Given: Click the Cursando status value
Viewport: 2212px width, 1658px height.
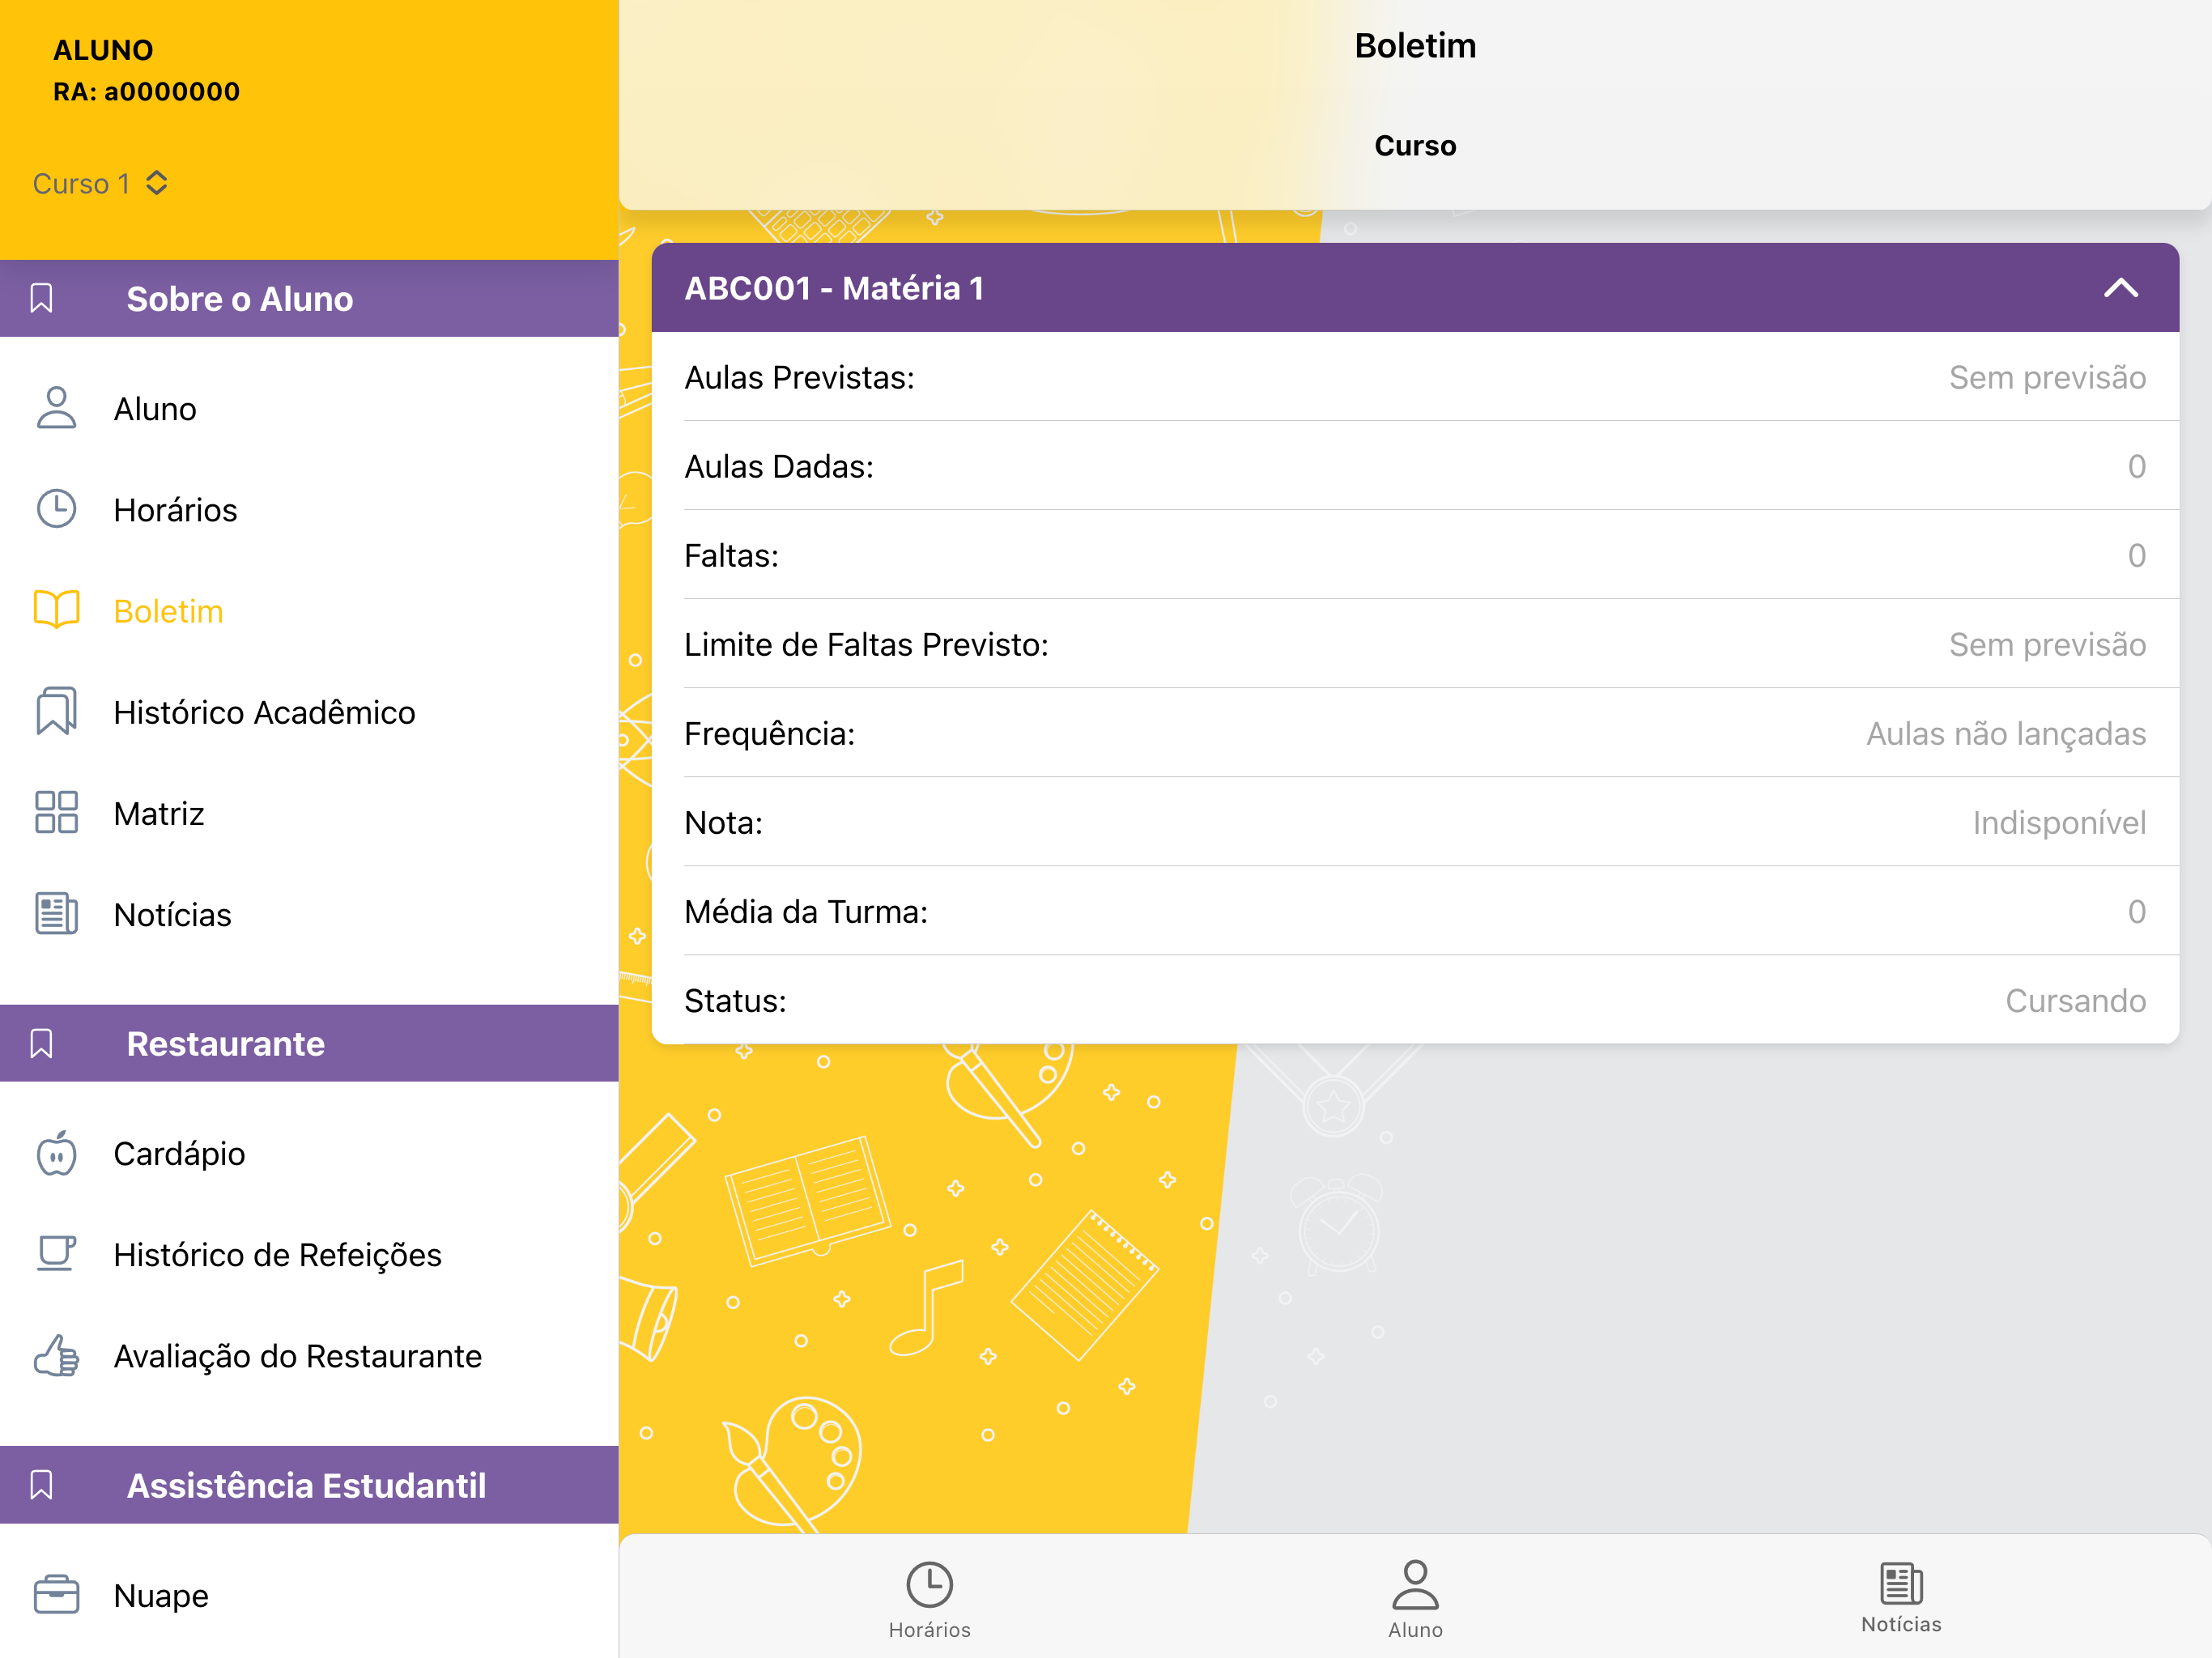Looking at the screenshot, I should click(x=2075, y=1000).
